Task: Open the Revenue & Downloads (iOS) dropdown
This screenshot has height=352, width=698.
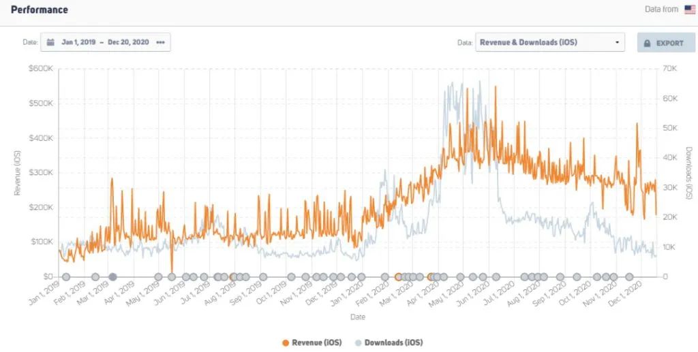Action: tap(549, 42)
